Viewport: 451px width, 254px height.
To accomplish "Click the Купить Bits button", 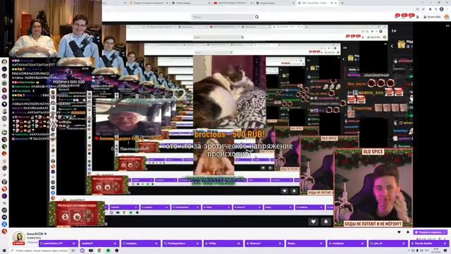I will point(432,17).
